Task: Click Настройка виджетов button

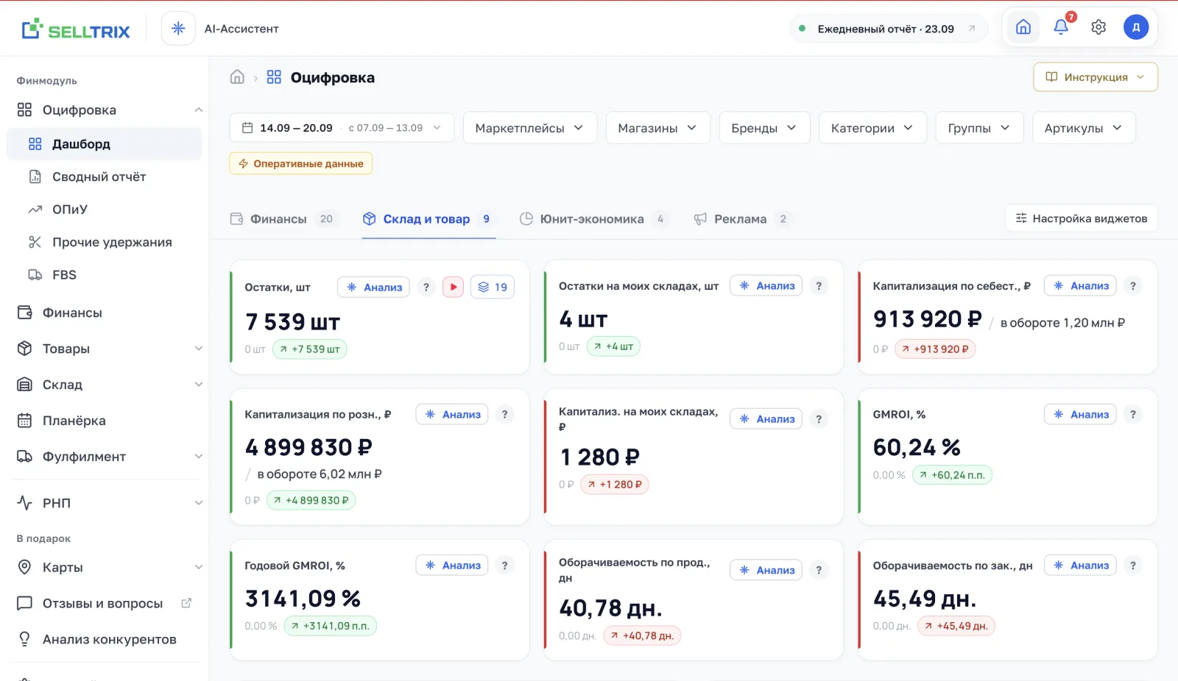Action: coord(1081,218)
